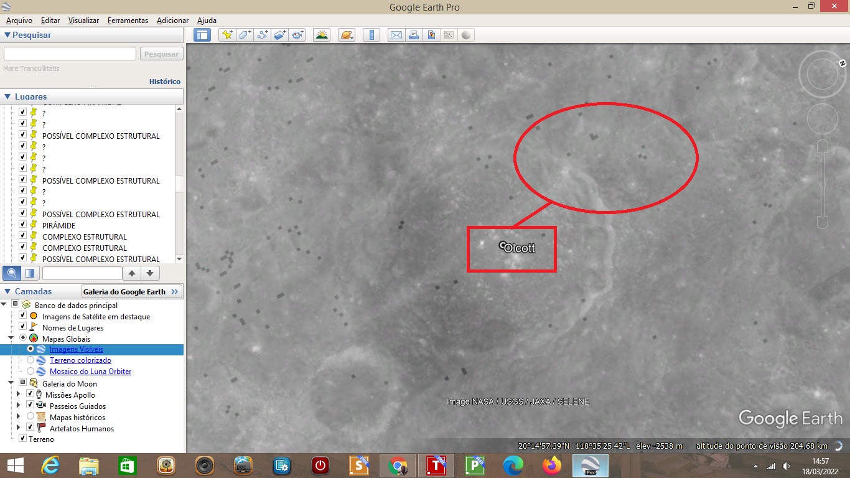Expand the Missões Apollo node
Viewport: 850px width, 478px height.
pyautogui.click(x=19, y=395)
